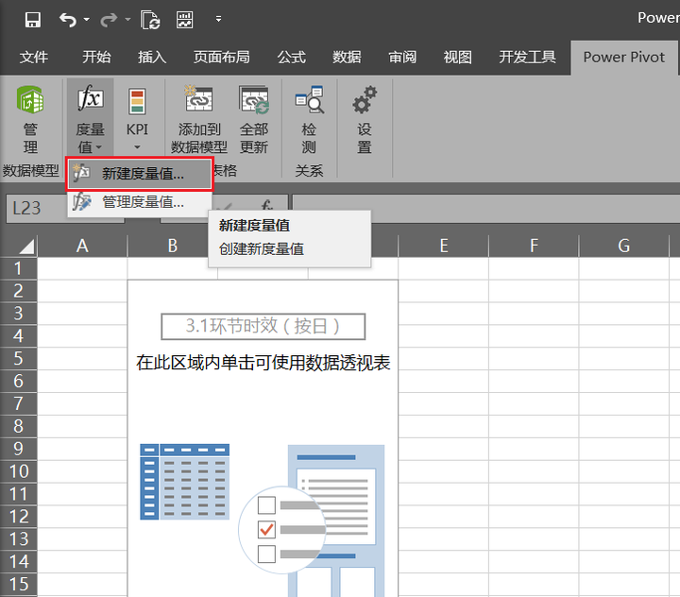Click 在此区域内单击可使用数据透视表 text
The height and width of the screenshot is (597, 680).
click(x=263, y=363)
